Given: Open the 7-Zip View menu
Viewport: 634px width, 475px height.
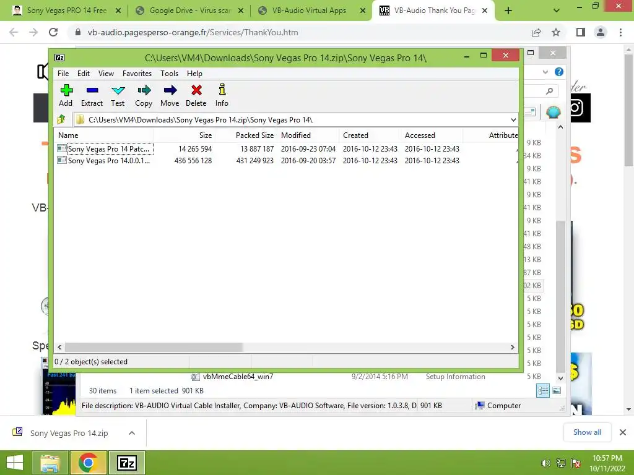Looking at the screenshot, I should [106, 74].
